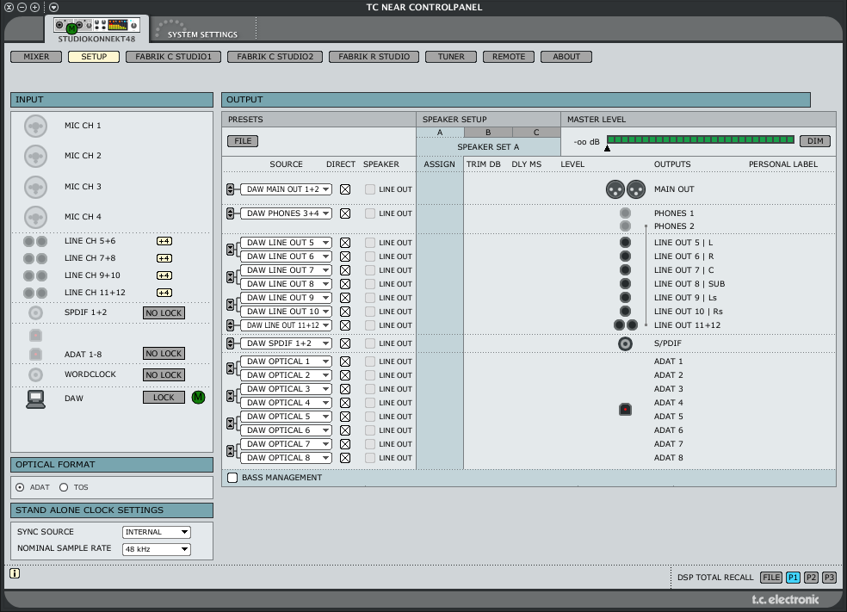Click the DAW LOCK status indicator
Image resolution: width=847 pixels, height=612 pixels.
164,398
